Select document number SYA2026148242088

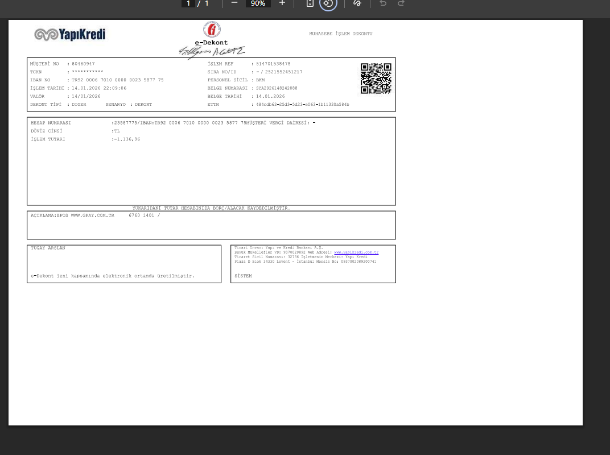[277, 88]
